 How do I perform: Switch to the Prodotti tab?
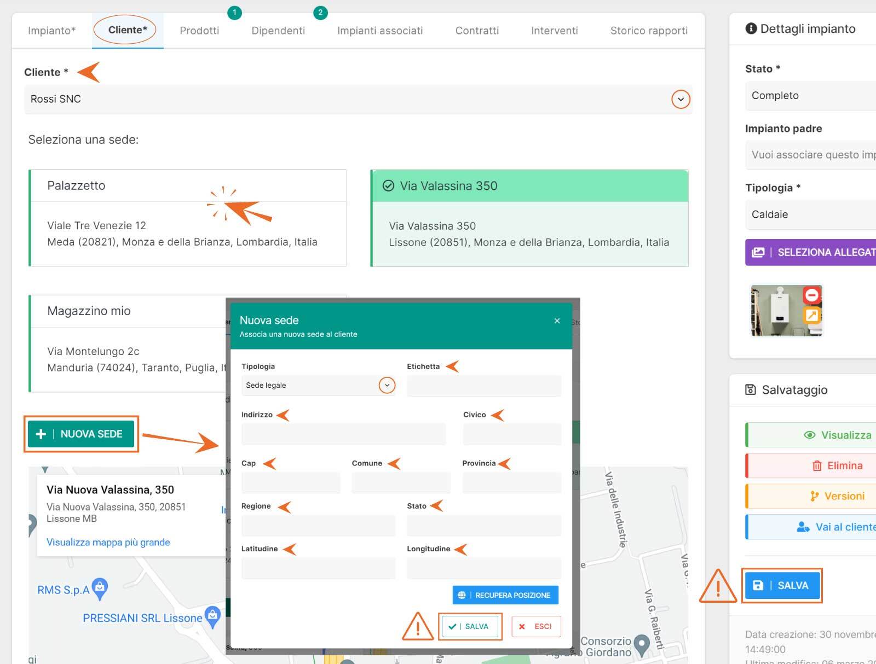pyautogui.click(x=199, y=31)
